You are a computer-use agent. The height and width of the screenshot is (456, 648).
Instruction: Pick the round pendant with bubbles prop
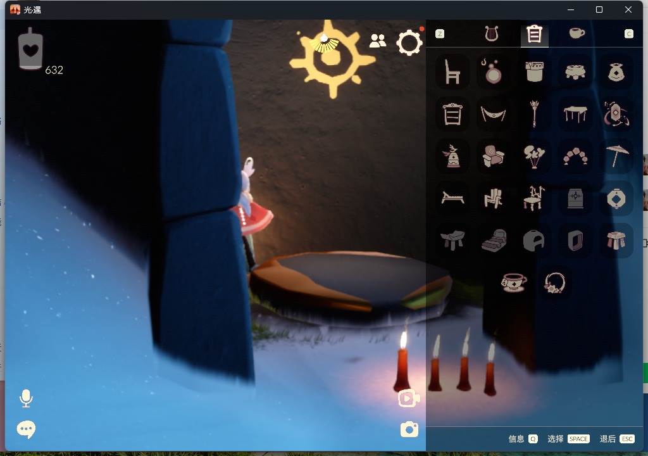pyautogui.click(x=492, y=71)
